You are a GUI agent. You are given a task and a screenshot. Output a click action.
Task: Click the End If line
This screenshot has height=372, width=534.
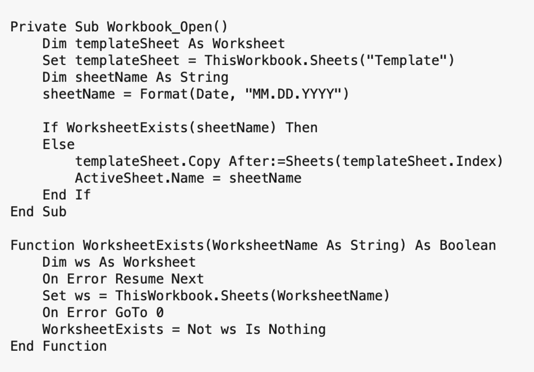67,195
